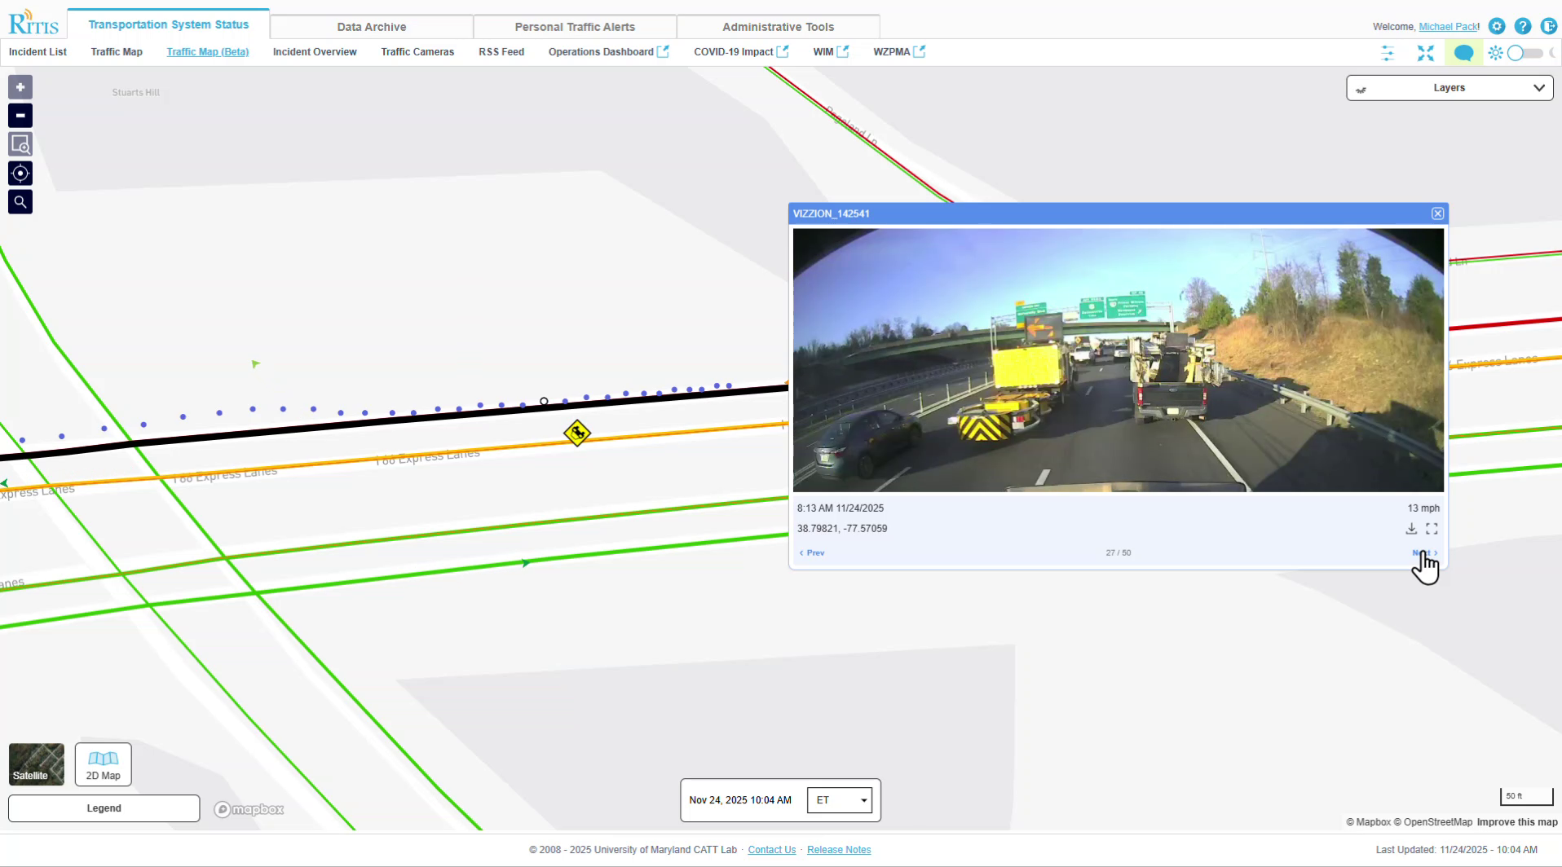Click the RITIS logo
Viewport: 1562px width, 867px height.
[33, 22]
